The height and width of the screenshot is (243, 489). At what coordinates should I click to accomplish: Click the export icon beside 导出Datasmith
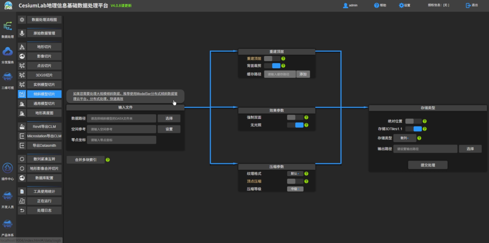tap(22, 145)
